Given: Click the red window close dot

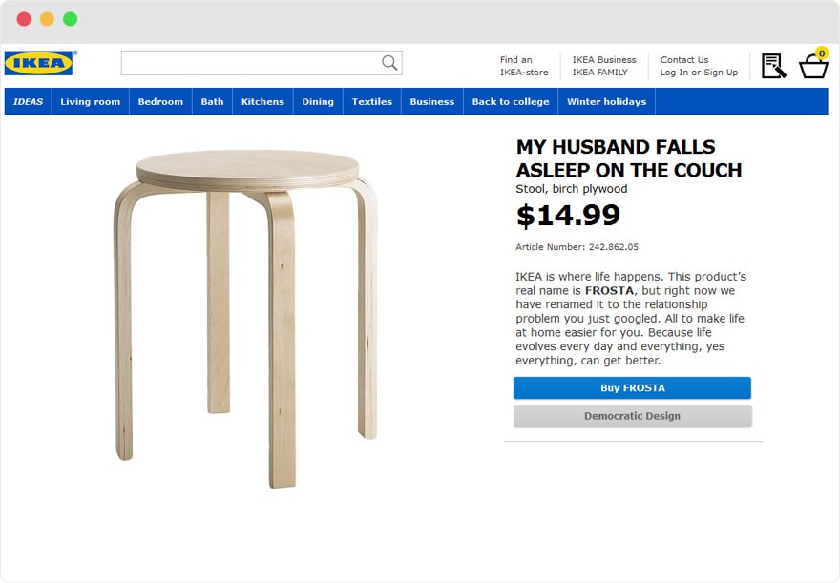Looking at the screenshot, I should (x=24, y=19).
